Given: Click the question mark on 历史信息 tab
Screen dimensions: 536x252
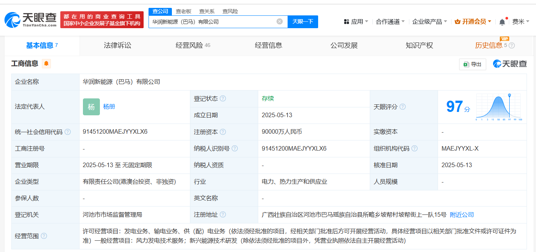Looking at the screenshot, I should coord(511,45).
